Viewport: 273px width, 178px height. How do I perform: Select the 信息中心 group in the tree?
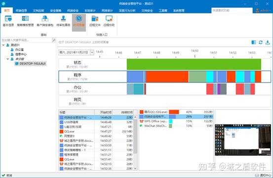click(x=21, y=54)
